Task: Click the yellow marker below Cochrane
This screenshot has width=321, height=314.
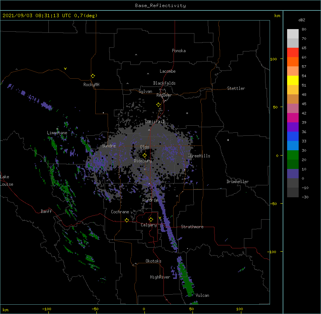Action: [127, 220]
